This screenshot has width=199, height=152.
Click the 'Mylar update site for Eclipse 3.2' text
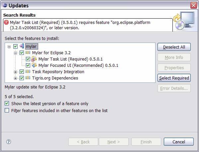pyautogui.click(x=35, y=87)
